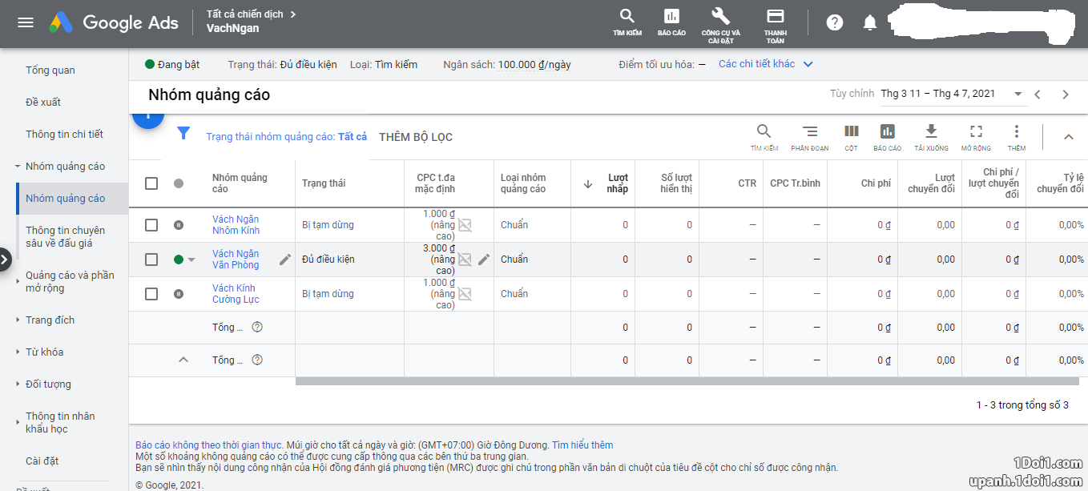Open Thông tin chuyên sâu về đấu giá
1088x491 pixels.
[66, 236]
